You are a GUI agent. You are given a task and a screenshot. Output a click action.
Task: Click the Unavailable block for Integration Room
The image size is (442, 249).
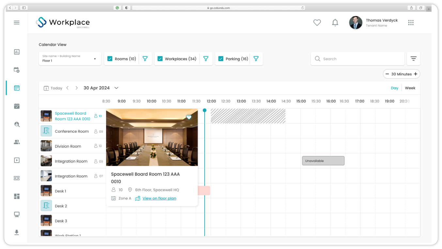[323, 161]
